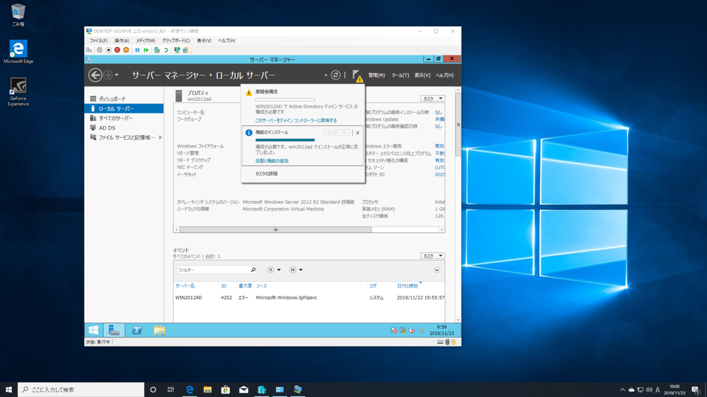Open the ファイル(F) menu of VM connection
707x397 pixels.
(98, 41)
